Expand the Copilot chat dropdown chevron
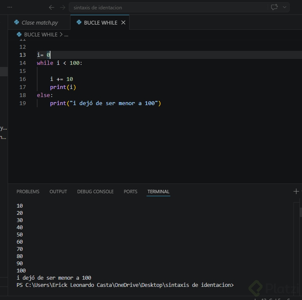 pos(285,7)
